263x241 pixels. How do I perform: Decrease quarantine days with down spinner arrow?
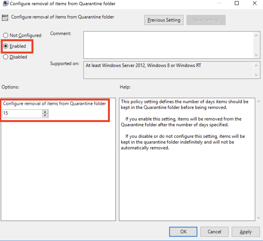point(45,115)
